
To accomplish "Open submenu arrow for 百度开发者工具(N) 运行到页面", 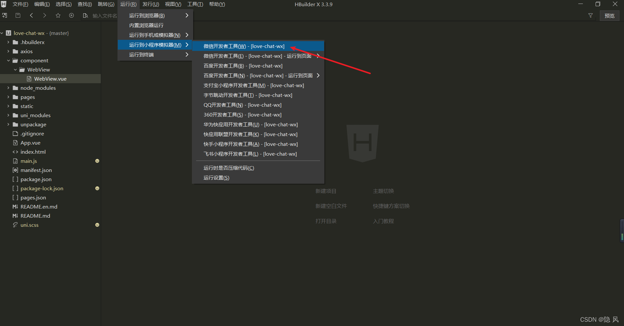I will click(x=318, y=75).
